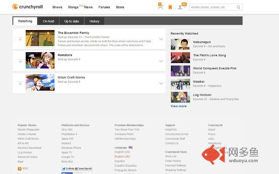Click The Eccentric Family title link

click(x=73, y=33)
